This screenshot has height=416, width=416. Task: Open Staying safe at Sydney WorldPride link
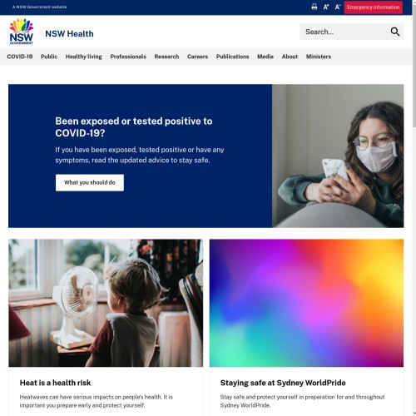[283, 383]
